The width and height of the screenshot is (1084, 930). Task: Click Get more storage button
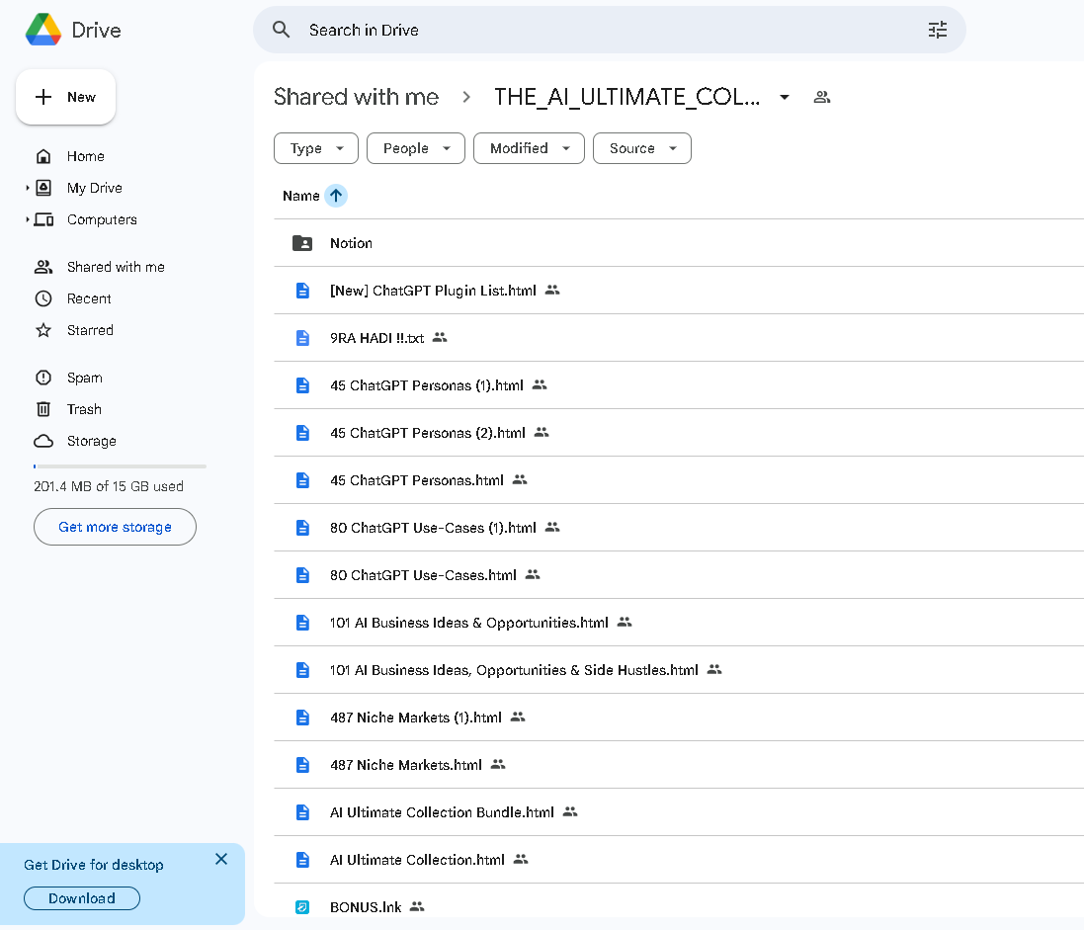(115, 527)
